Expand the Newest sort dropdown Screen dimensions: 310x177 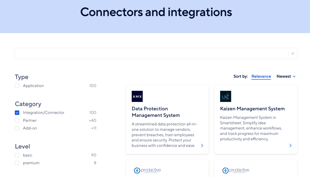tap(286, 77)
